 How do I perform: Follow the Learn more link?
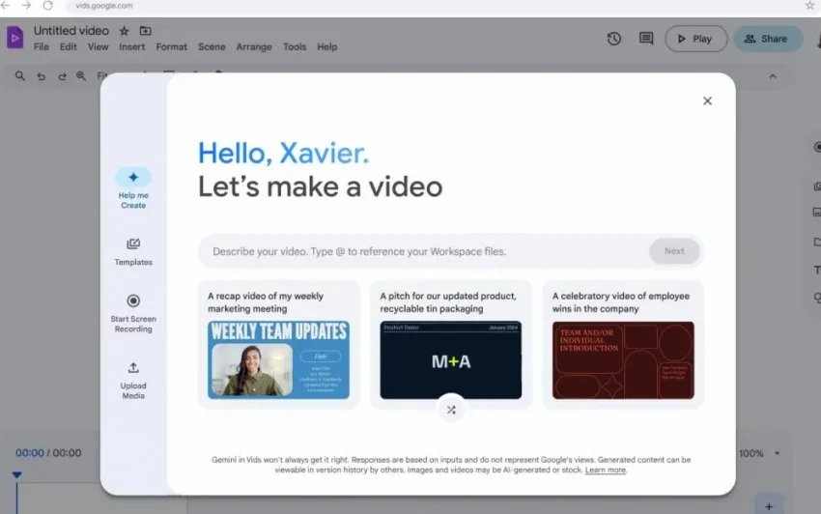pos(606,471)
